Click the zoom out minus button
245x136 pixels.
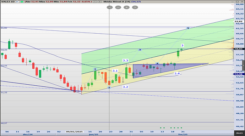(x=118, y=7)
